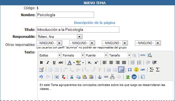The width and height of the screenshot is (175, 101).
Task: Click the 'NUEVO TEMA' header title
Action: coord(95,3)
